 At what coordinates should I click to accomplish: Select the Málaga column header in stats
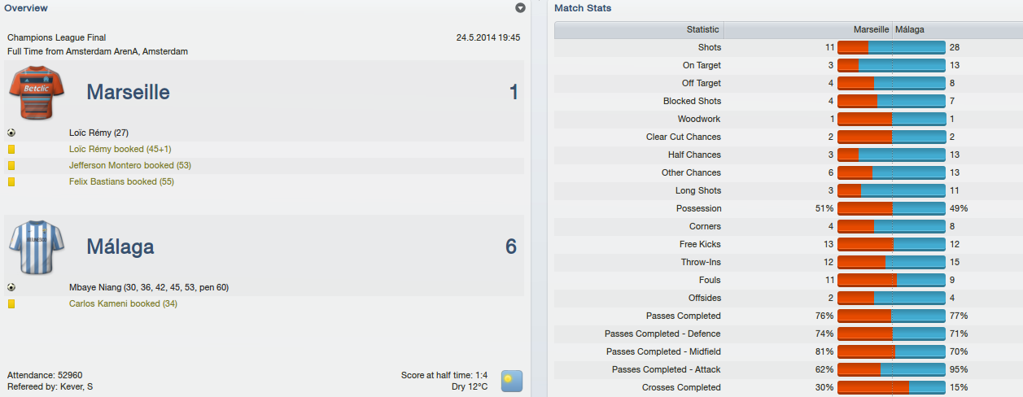pos(957,29)
